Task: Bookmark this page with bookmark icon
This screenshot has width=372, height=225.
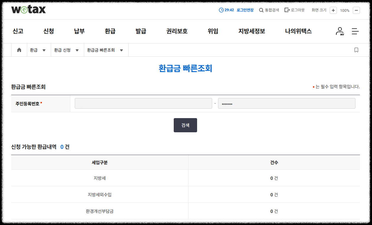Action: (x=356, y=50)
